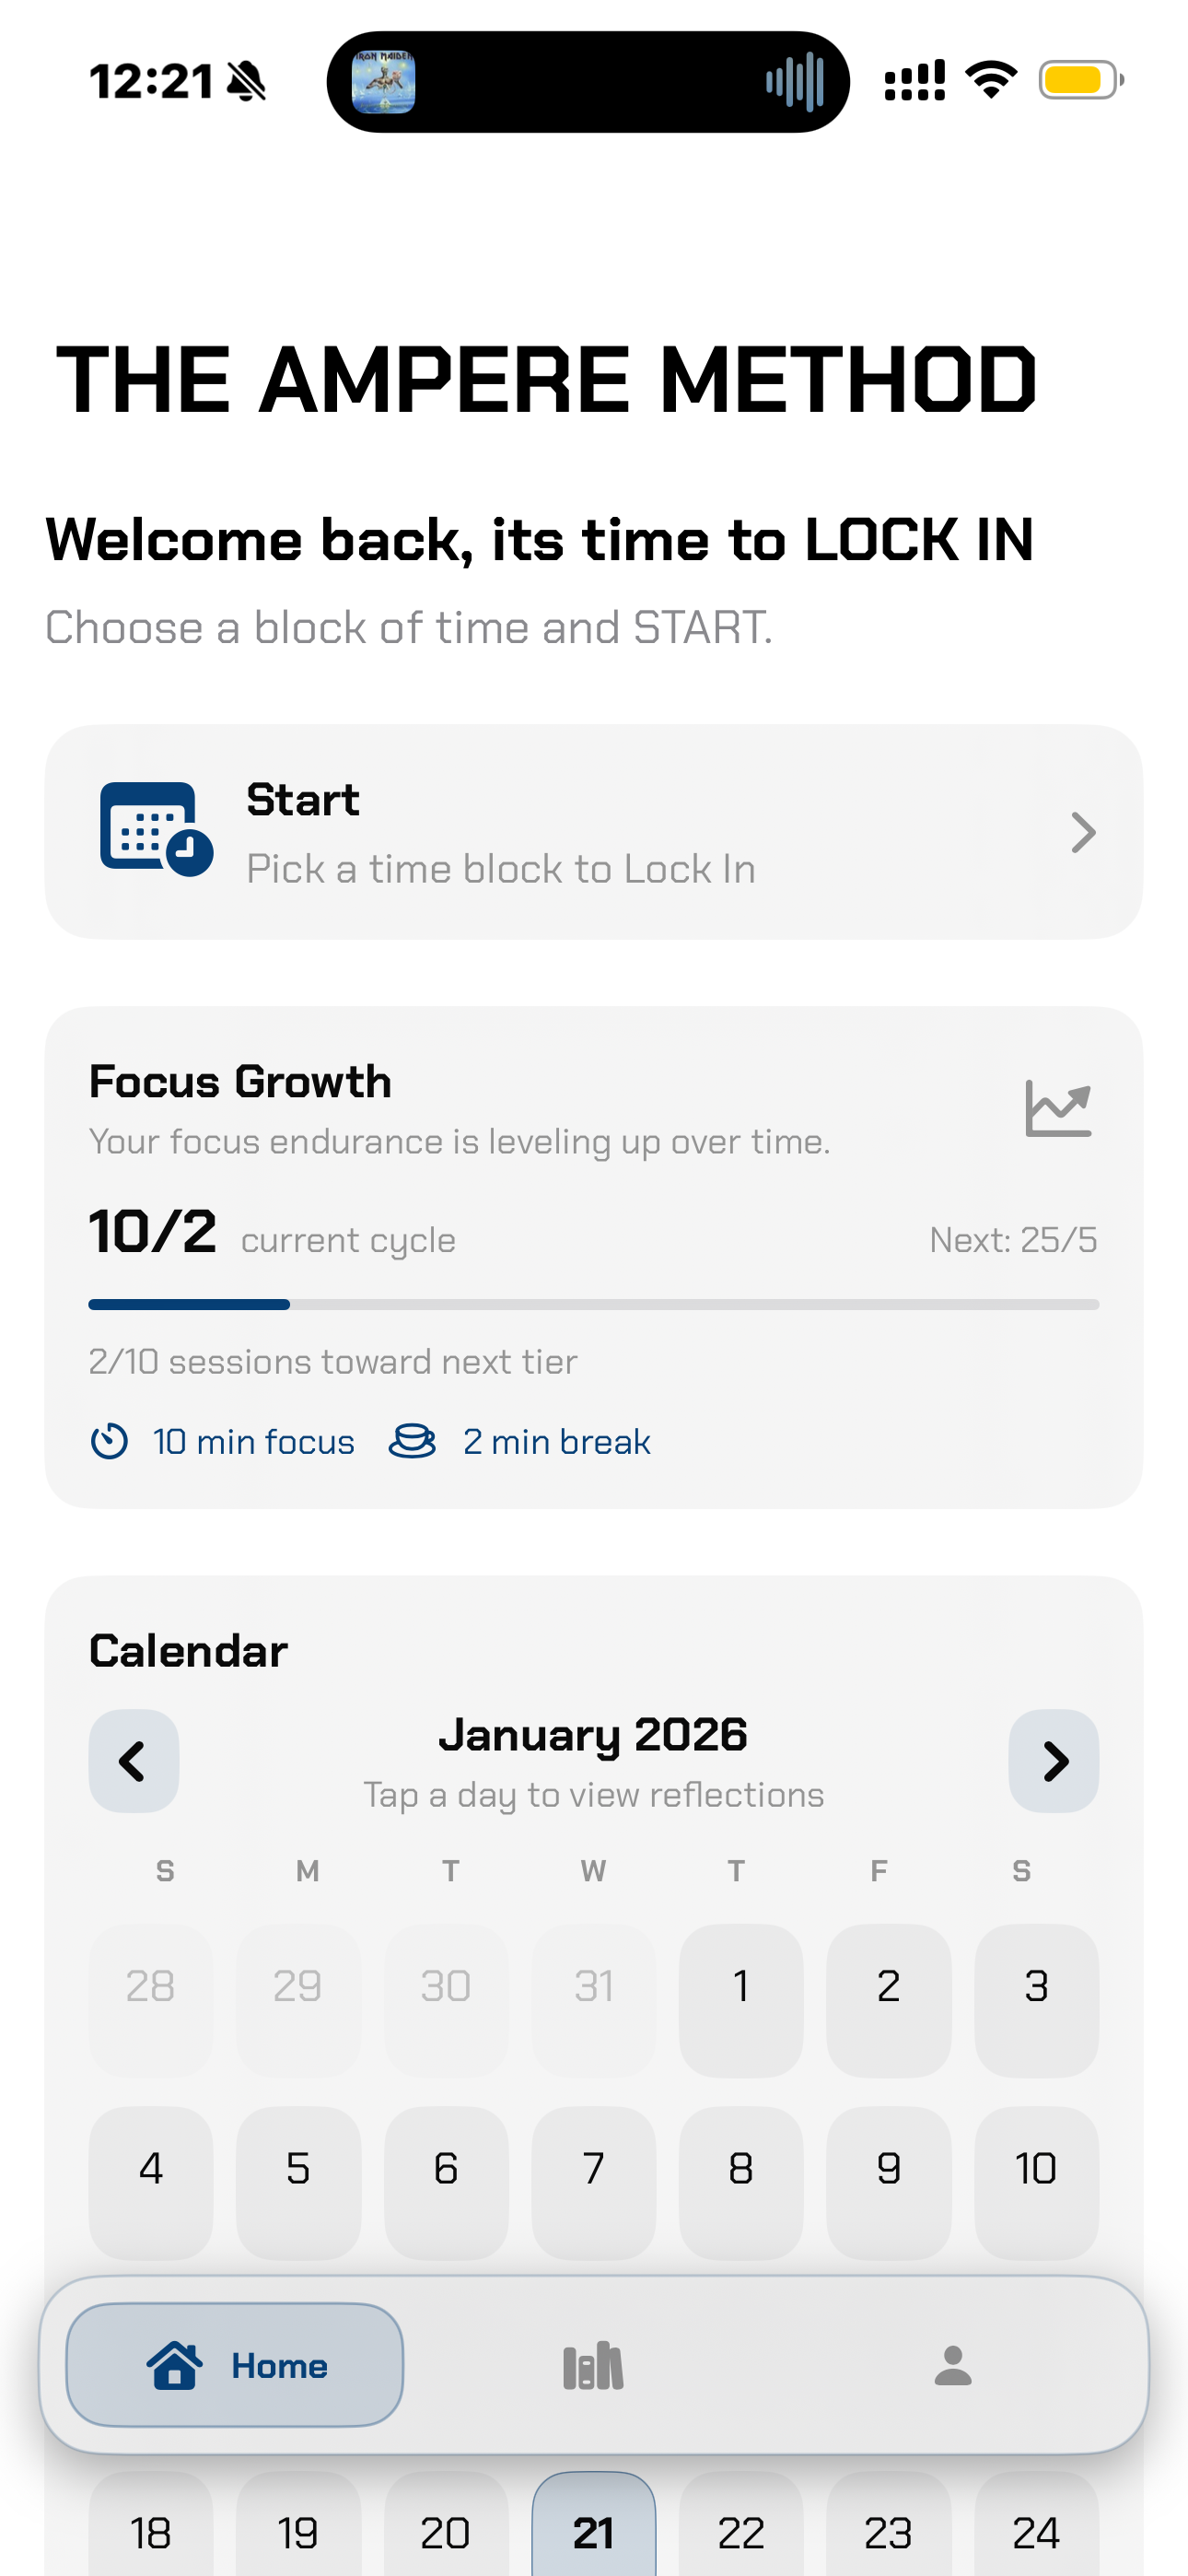1188x2576 pixels.
Task: Select January 1 on the calendar
Action: tap(741, 1987)
